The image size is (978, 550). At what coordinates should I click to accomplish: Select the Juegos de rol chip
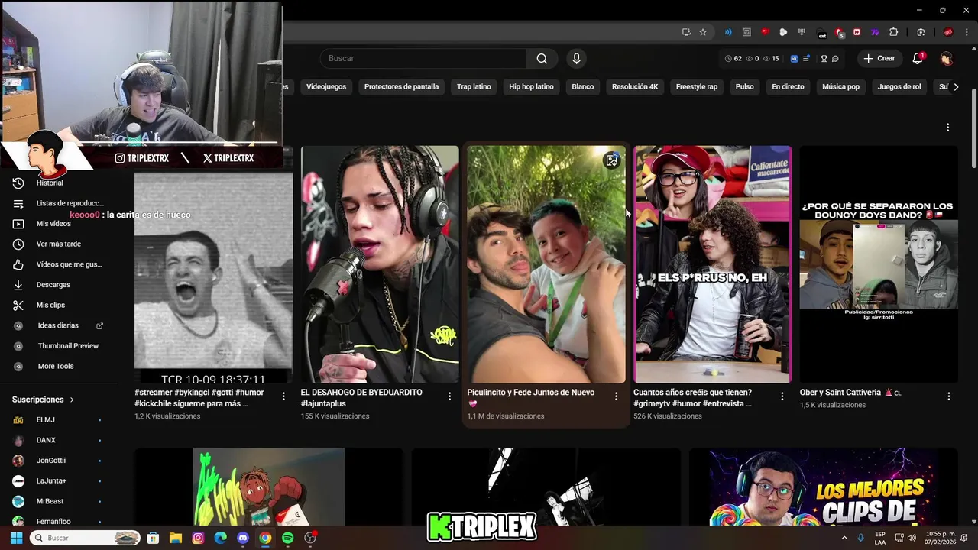pyautogui.click(x=899, y=87)
